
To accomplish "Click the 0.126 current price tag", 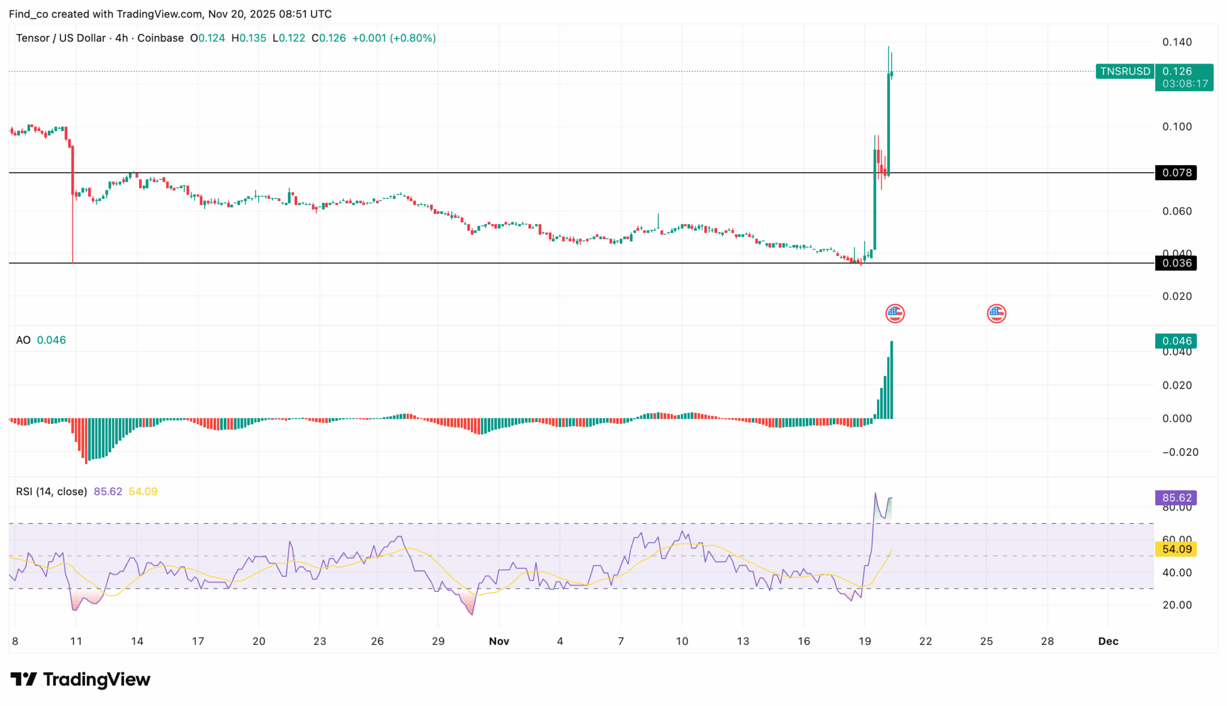I will pos(1177,71).
